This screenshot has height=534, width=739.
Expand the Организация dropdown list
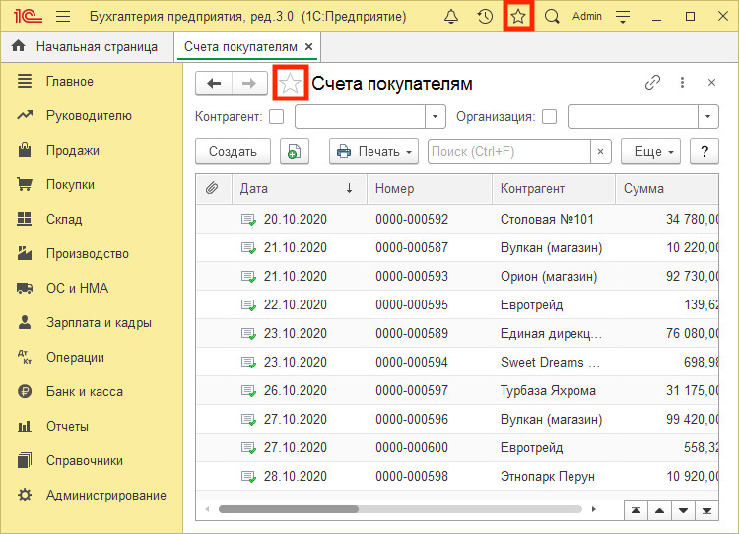tap(708, 117)
